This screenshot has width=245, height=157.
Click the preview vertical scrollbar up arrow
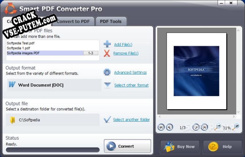point(238,30)
